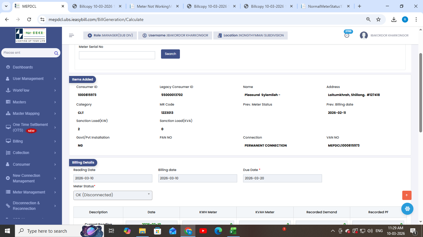Screen dimensions: 423x237
Task: Expand the User Management sidebar menu
Action: point(30,79)
